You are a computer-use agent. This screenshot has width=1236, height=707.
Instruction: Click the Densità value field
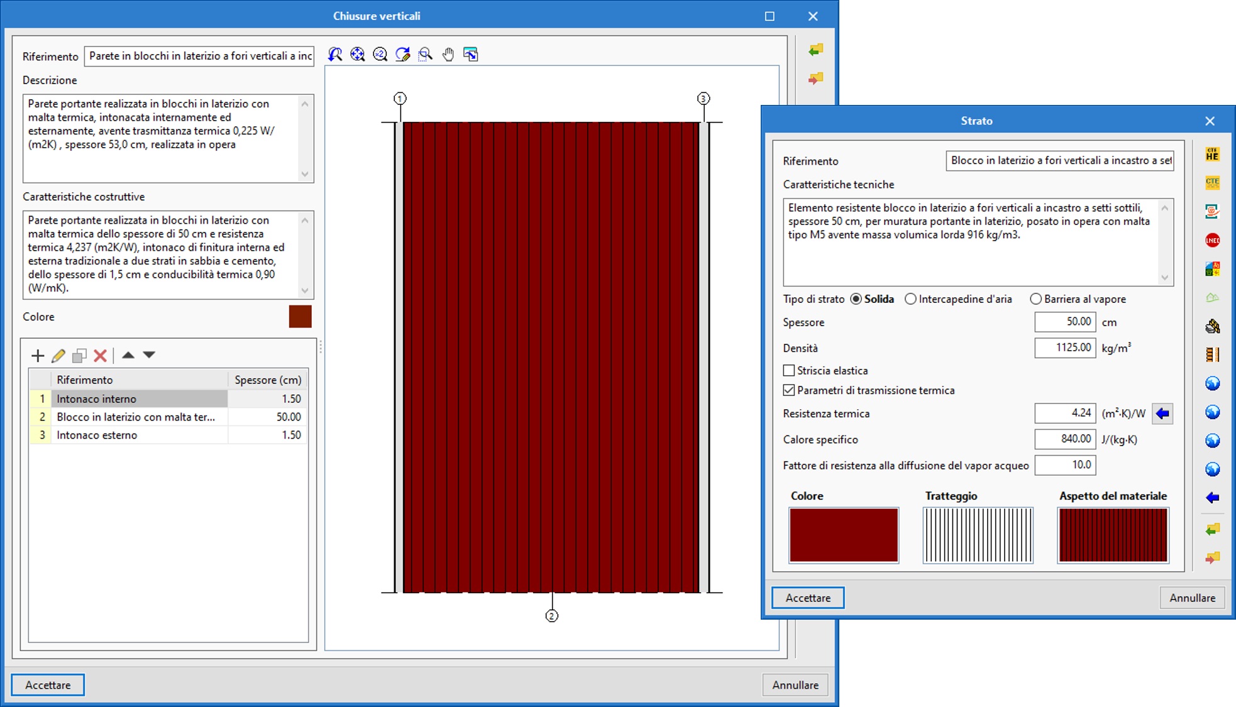(x=1065, y=348)
